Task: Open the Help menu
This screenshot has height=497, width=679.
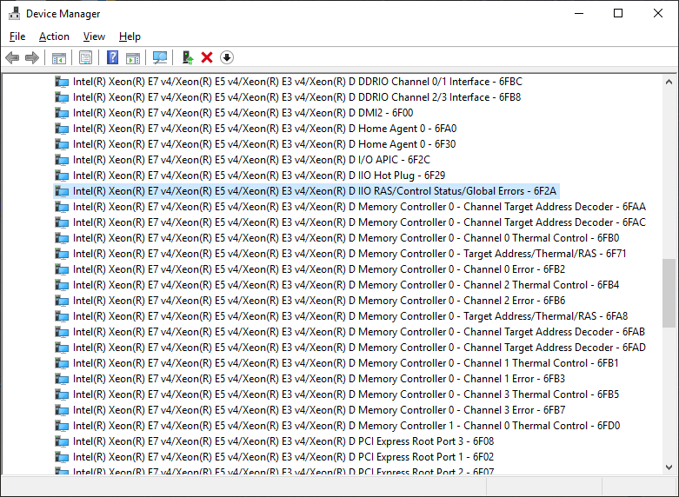Action: point(130,36)
